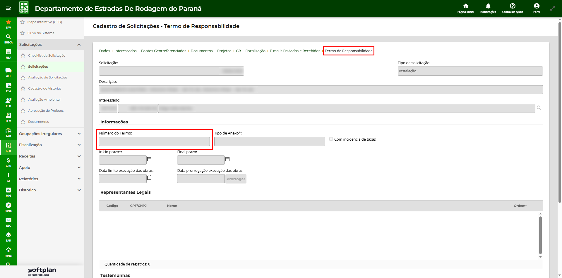Collapse the Solicitações sidebar section
The width and height of the screenshot is (562, 278).
tap(79, 45)
